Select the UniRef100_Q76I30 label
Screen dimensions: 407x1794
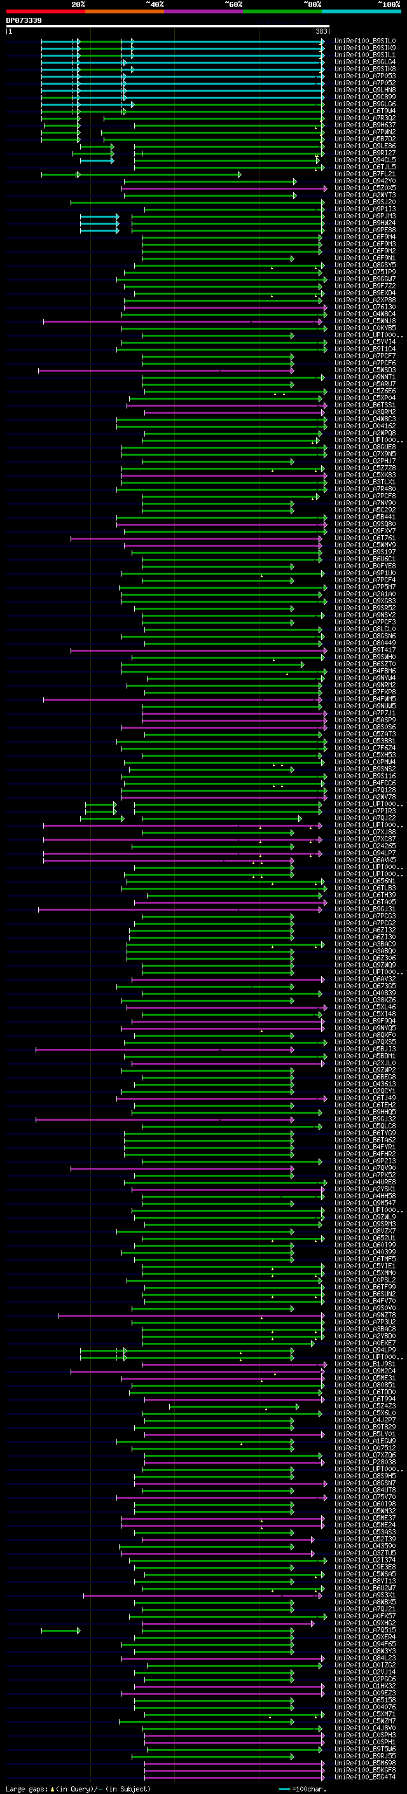[x=365, y=307]
